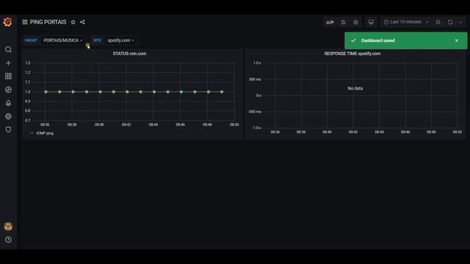Click the Dashboard saved message text
This screenshot has height=264, width=470.
[x=378, y=40]
